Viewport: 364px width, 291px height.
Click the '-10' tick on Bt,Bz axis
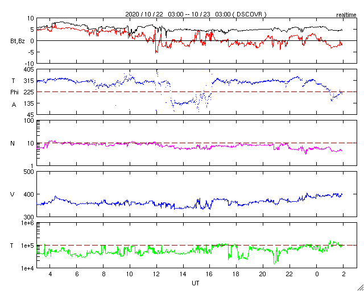[x=30, y=64]
